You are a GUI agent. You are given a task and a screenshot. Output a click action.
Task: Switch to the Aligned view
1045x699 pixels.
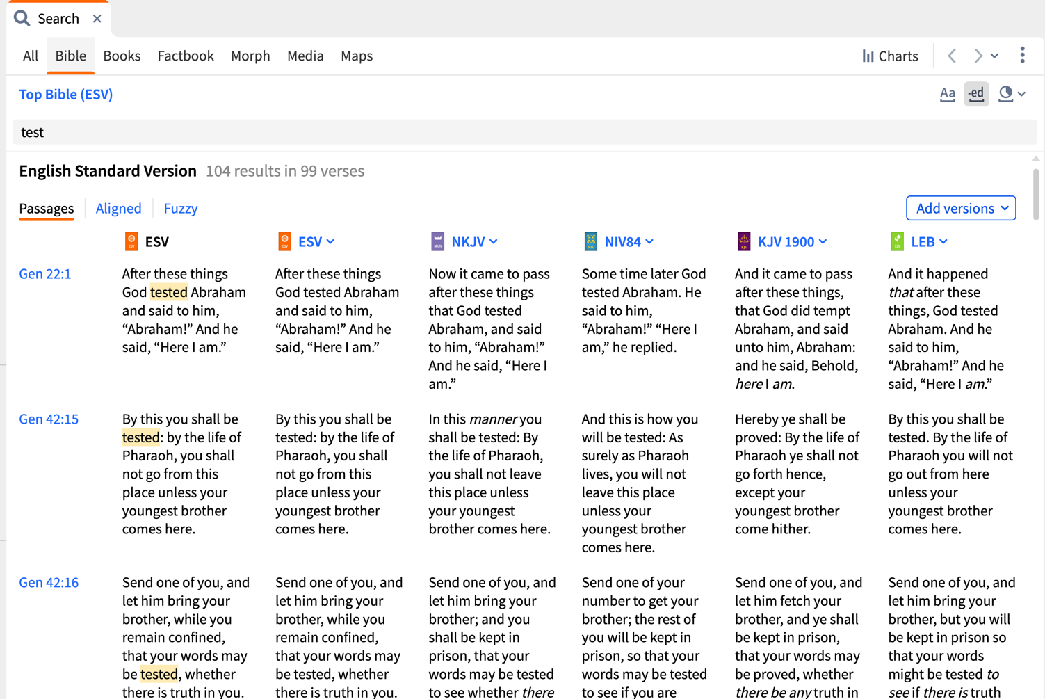click(x=118, y=208)
